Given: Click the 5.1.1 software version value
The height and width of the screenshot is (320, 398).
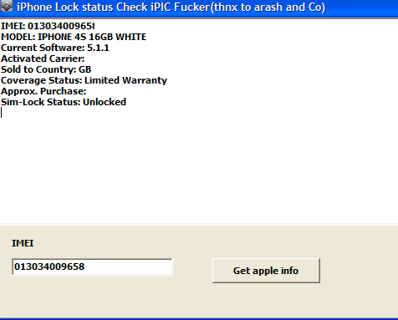Looking at the screenshot, I should coord(98,48).
